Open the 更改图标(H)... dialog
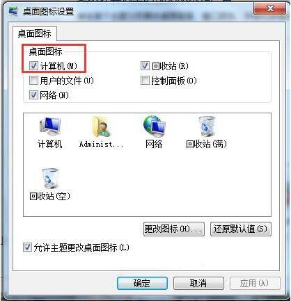Image resolution: width=291 pixels, height=301 pixels. [x=174, y=229]
